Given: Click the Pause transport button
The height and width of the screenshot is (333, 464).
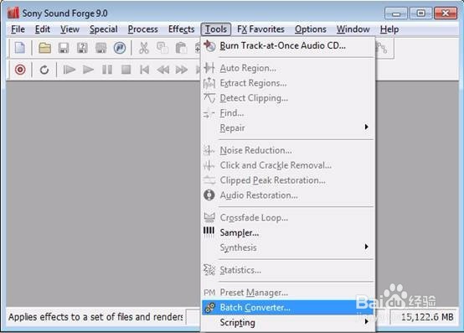Looking at the screenshot, I should point(107,70).
